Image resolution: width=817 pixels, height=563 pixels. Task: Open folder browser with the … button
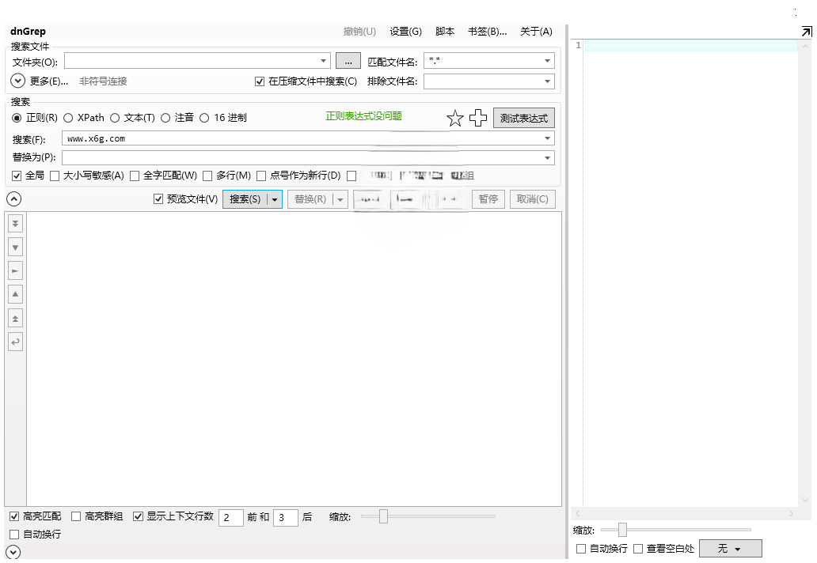coord(348,61)
